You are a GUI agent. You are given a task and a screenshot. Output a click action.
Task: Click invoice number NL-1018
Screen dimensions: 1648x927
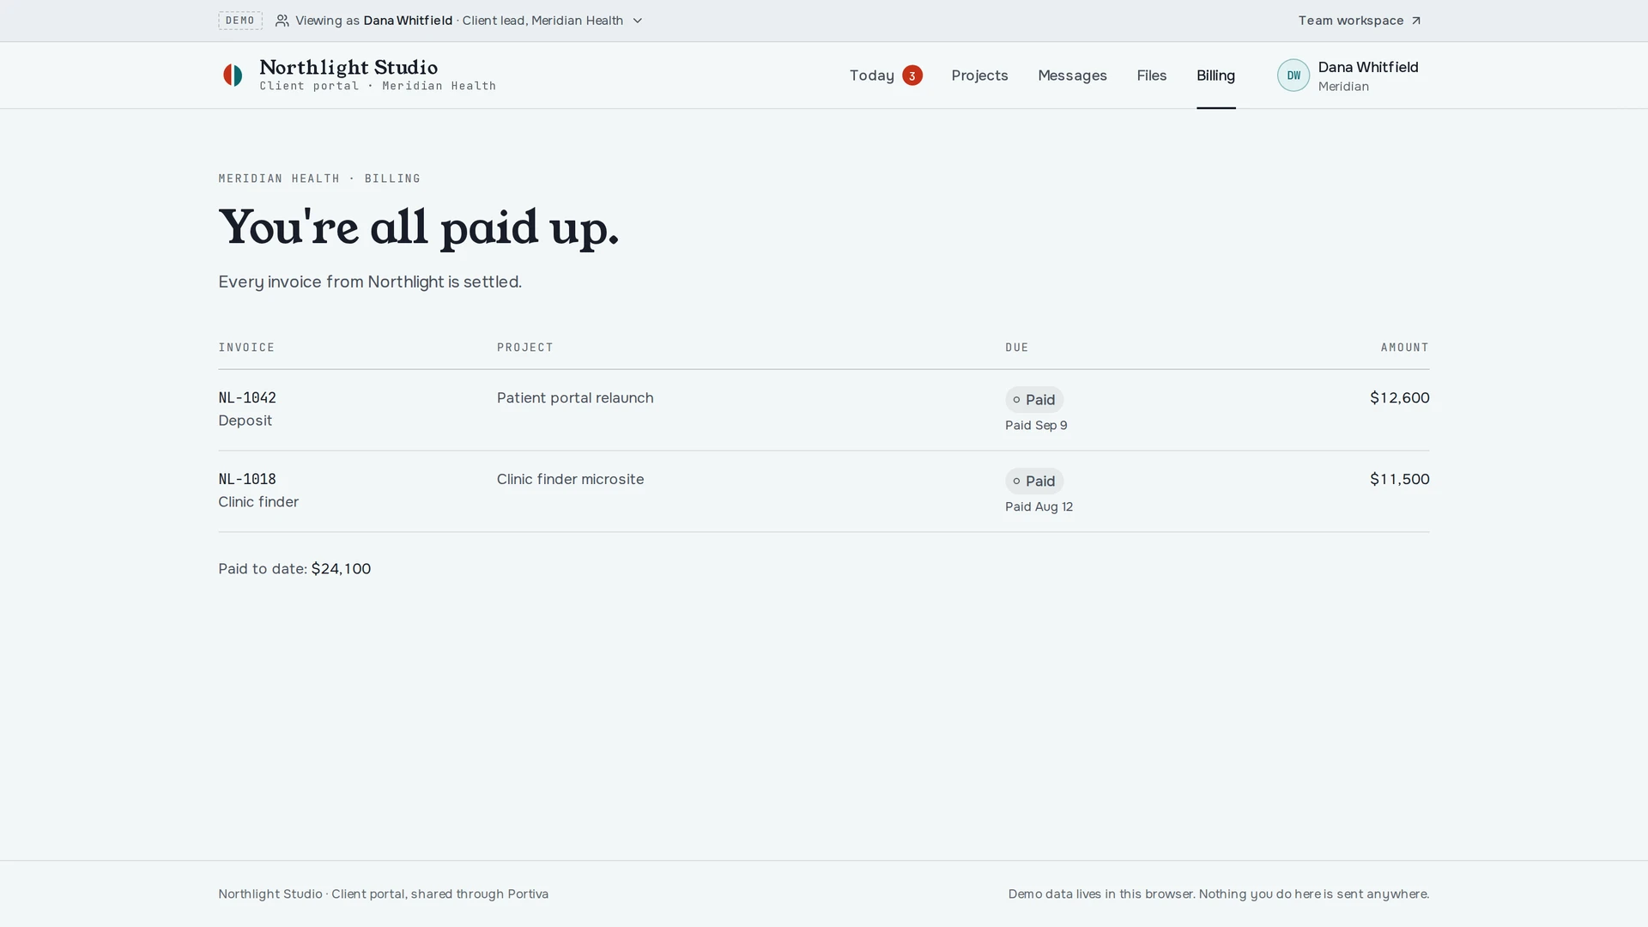[247, 480]
